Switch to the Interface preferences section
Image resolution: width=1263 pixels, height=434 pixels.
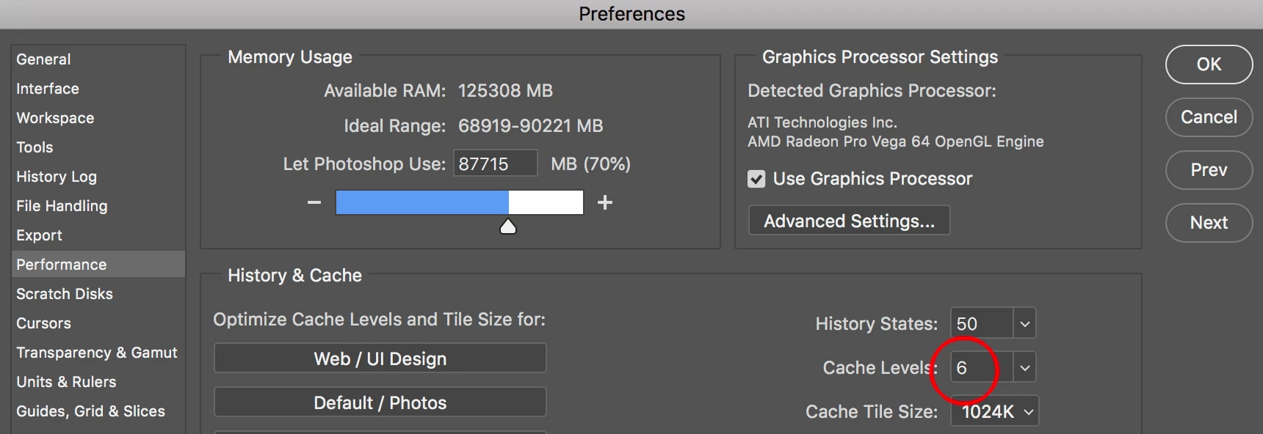point(48,89)
